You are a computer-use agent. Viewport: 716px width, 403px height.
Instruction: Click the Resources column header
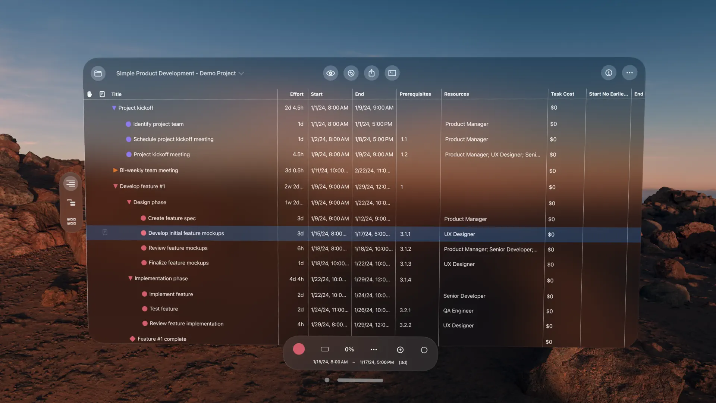(456, 94)
